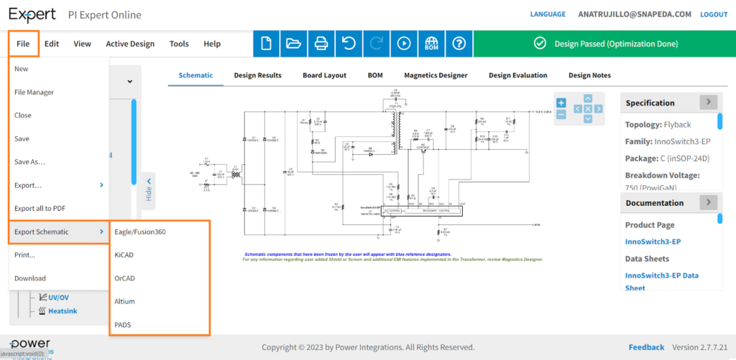
Task: Open the Active Design menu
Action: pos(130,44)
